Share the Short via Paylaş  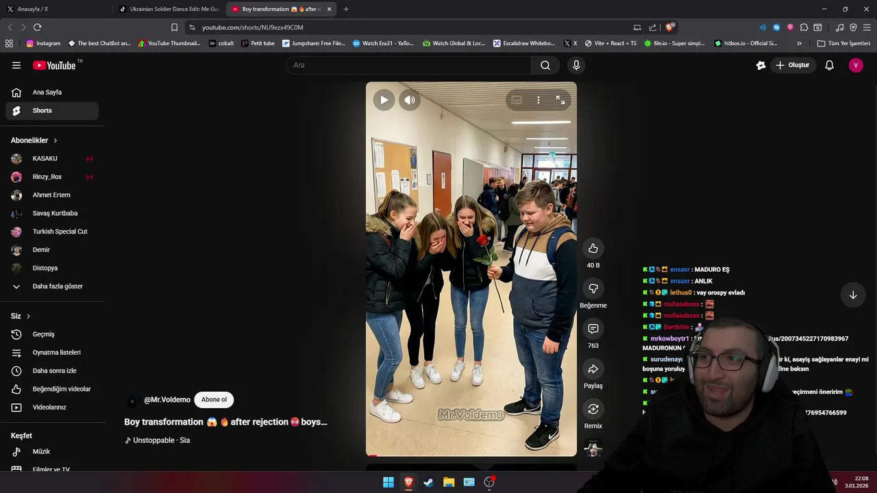[x=593, y=369]
